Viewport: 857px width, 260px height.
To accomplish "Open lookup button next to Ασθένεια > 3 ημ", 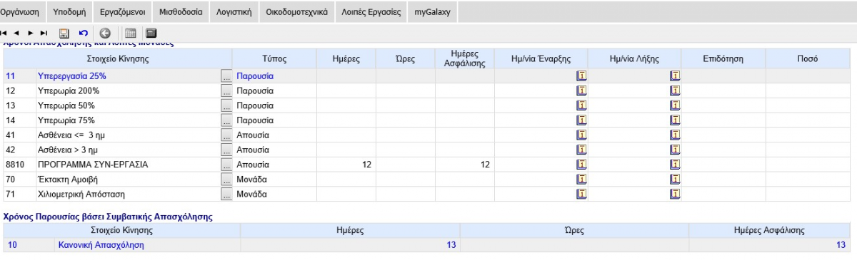I will pos(227,150).
